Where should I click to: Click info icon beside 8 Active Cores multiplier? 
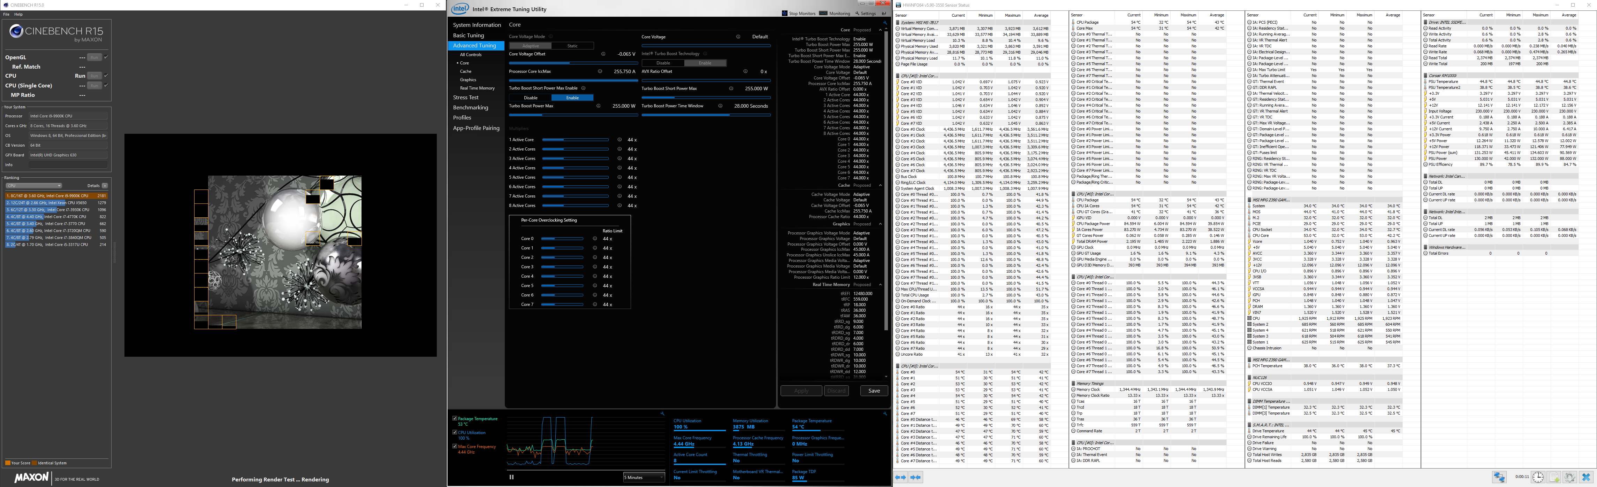pyautogui.click(x=619, y=205)
